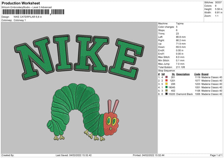Screen dimensions: 224x158
Task: Click the 'Last Saved: 04/02/2022 15.52.42' footer
Action: click(74, 155)
